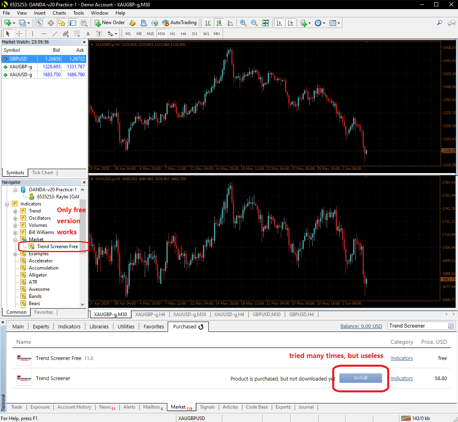Click the Balance: 0.00 USD link
This screenshot has height=422, width=458.
click(x=361, y=326)
